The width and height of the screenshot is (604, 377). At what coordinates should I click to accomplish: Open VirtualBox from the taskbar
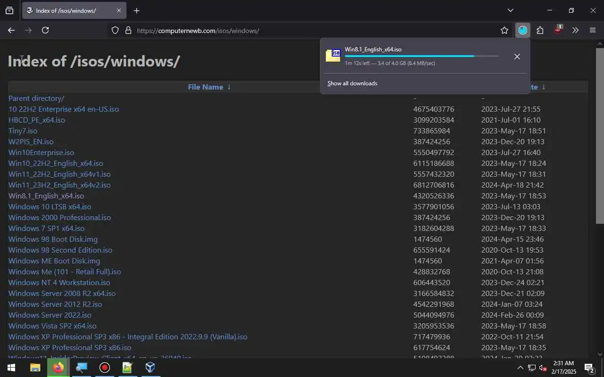click(151, 368)
